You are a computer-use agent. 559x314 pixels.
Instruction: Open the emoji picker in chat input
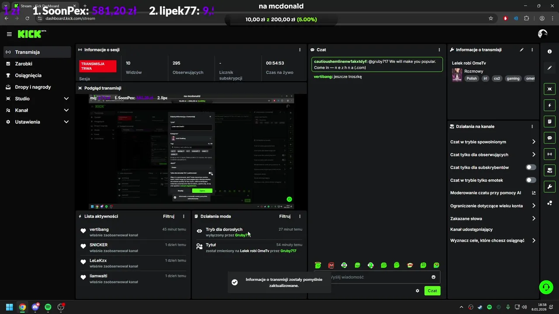click(434, 277)
